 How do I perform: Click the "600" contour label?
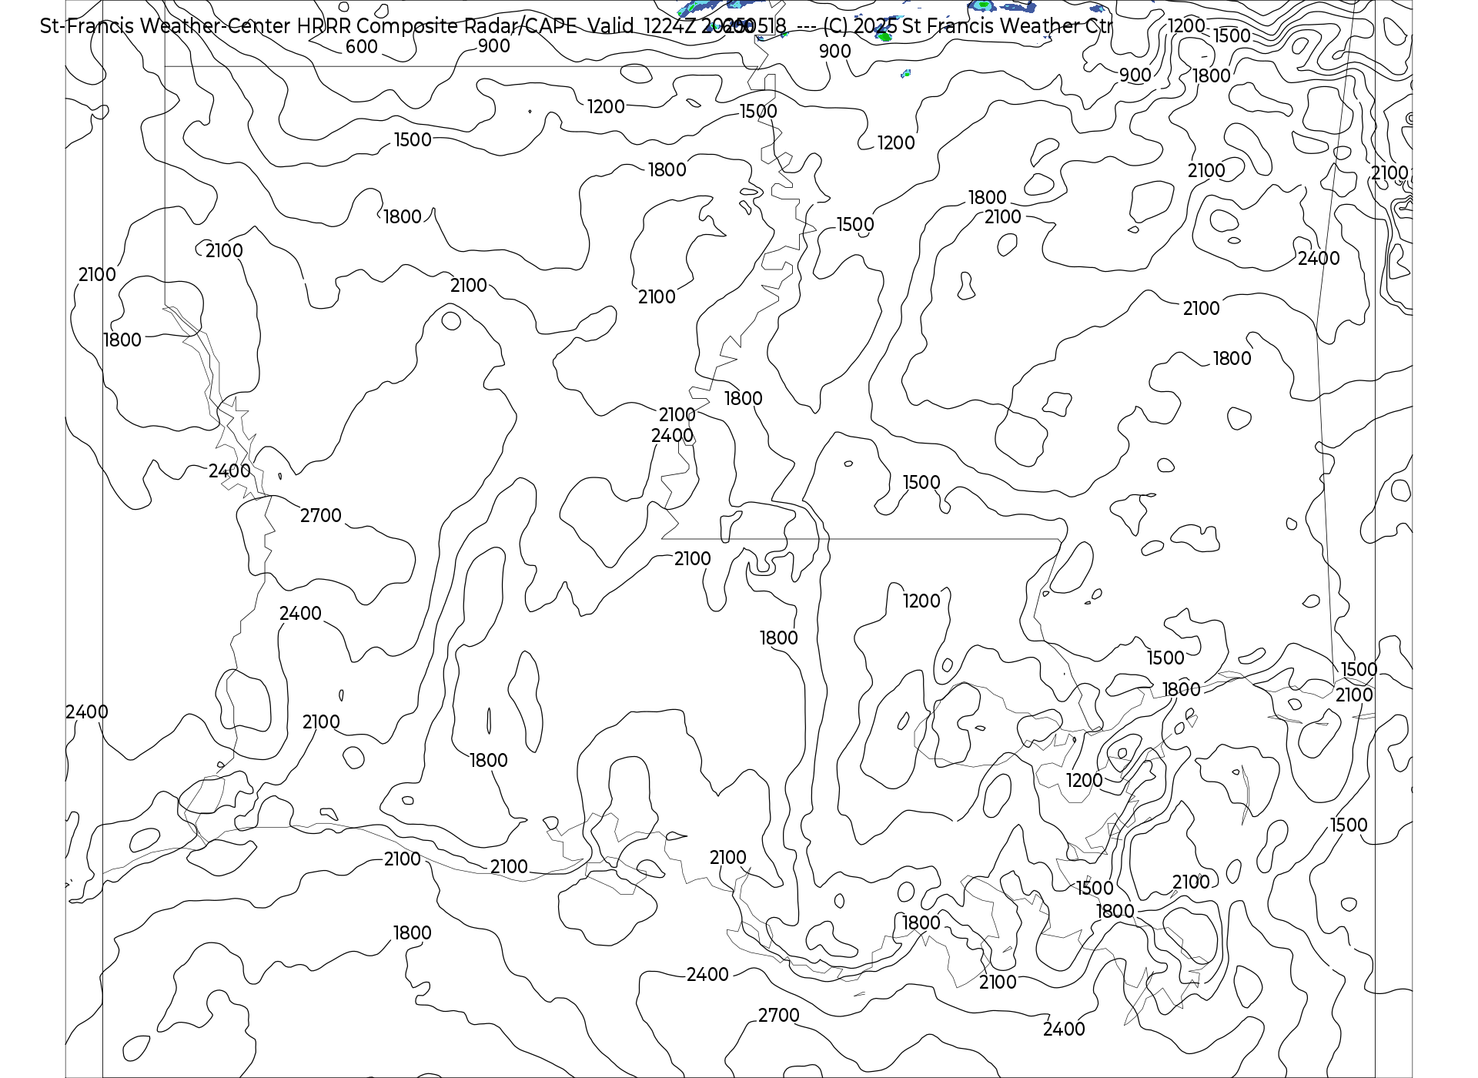(x=361, y=47)
